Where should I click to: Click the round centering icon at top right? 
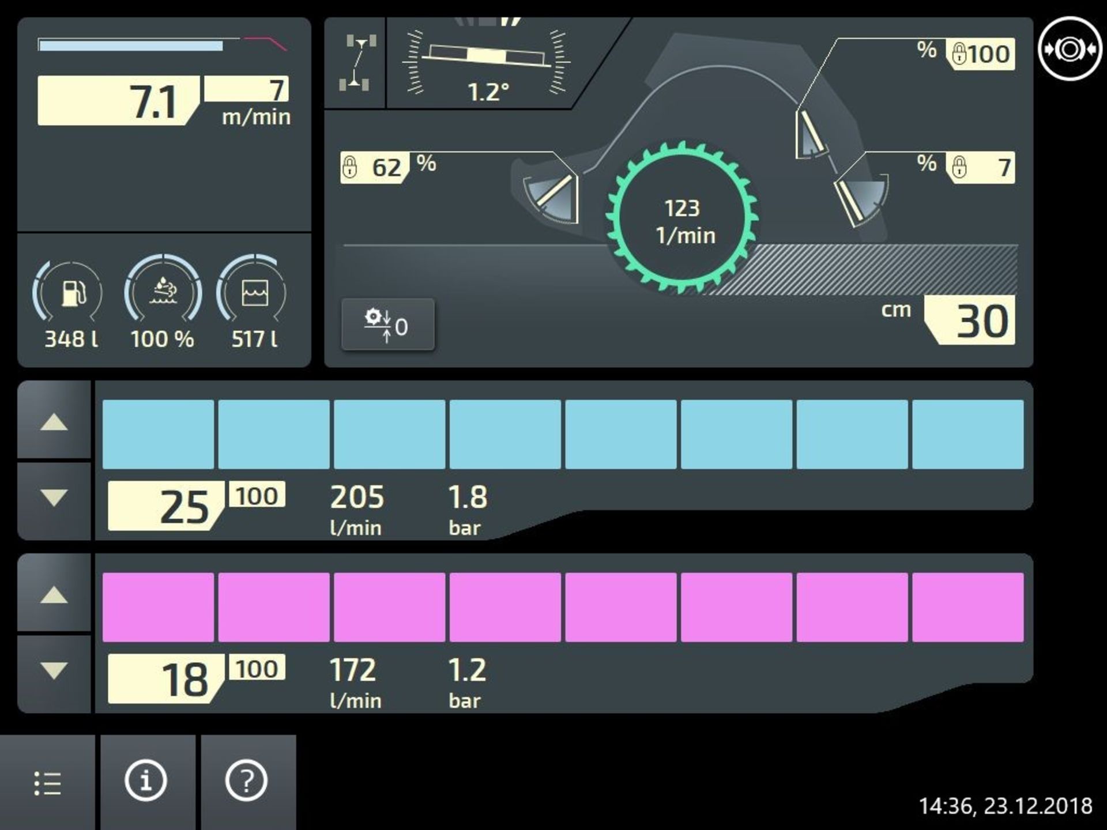point(1070,50)
